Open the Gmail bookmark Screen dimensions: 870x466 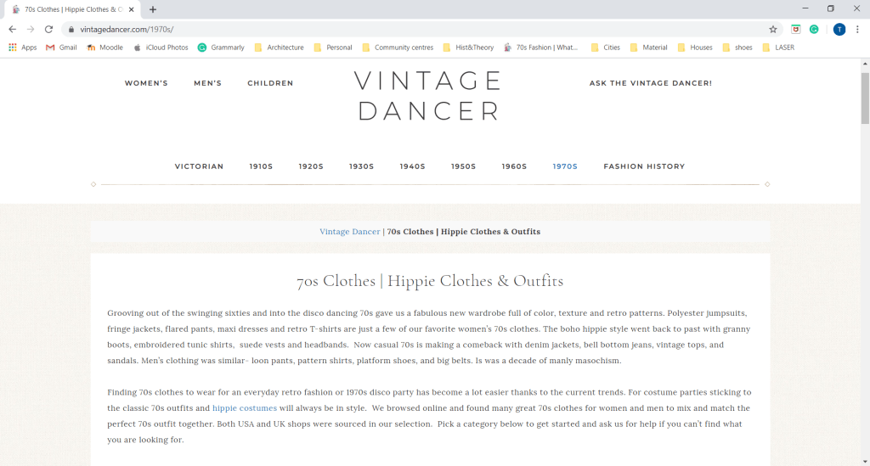tap(61, 48)
